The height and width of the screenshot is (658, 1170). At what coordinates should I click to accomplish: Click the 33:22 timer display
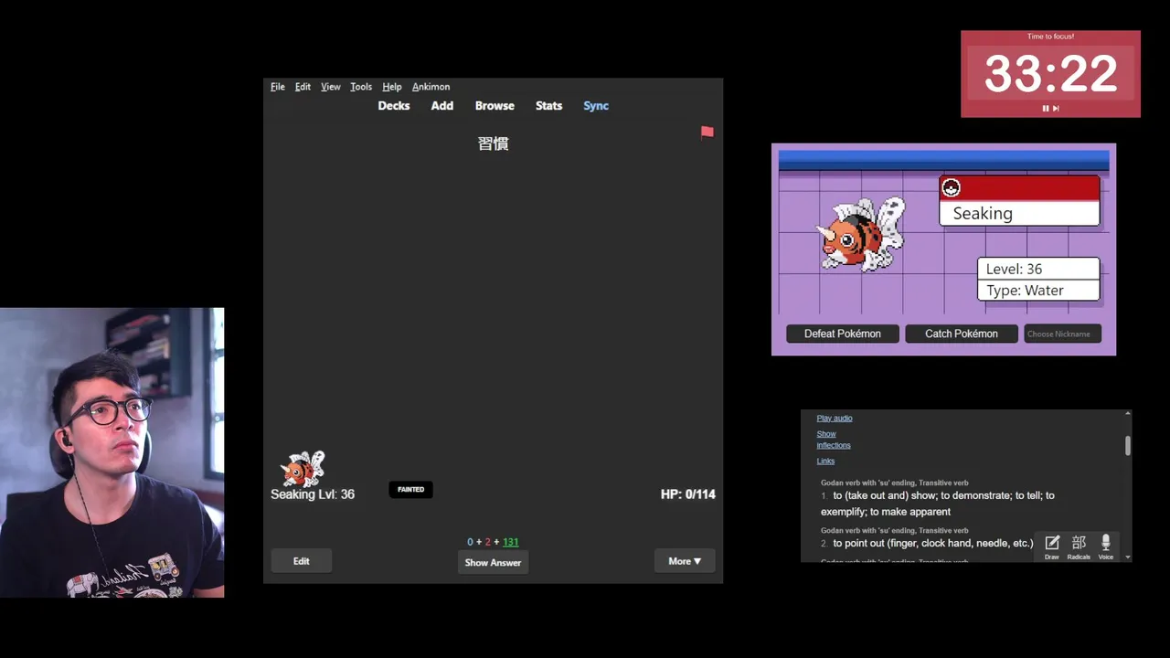point(1050,74)
